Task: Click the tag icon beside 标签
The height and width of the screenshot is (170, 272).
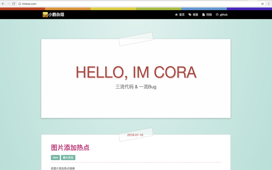Action: [x=190, y=15]
